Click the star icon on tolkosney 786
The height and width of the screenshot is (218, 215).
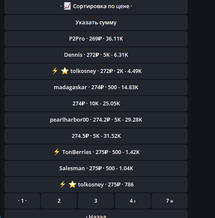73,184
